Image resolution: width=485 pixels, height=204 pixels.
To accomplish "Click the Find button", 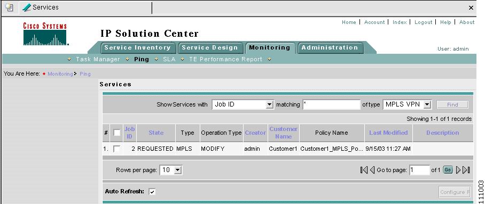I will tap(452, 105).
